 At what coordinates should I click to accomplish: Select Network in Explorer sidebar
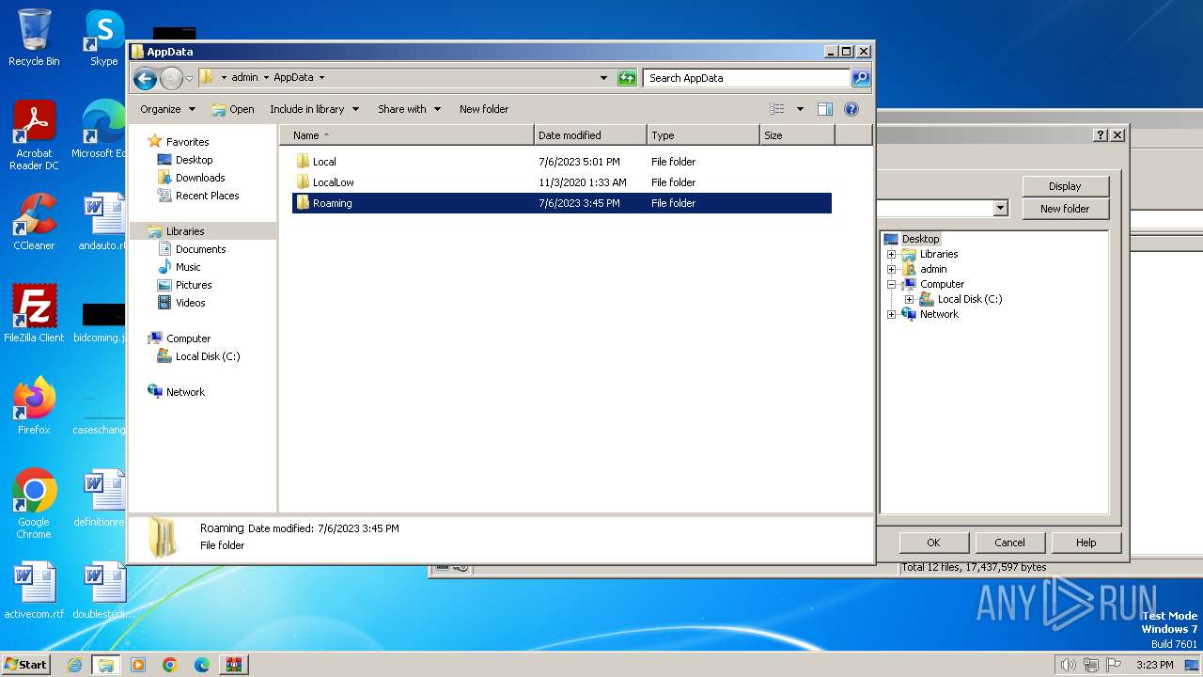click(x=185, y=392)
